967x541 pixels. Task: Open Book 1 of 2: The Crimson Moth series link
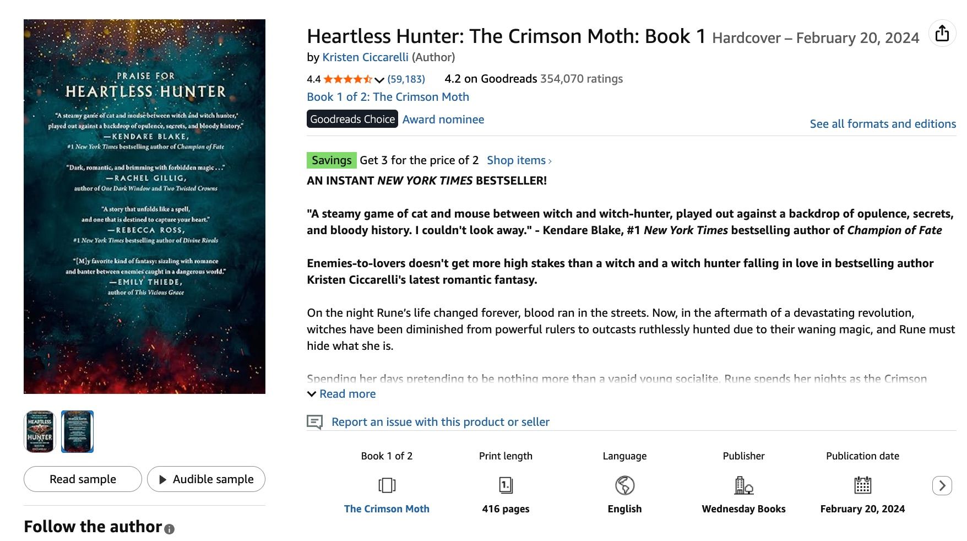(388, 96)
